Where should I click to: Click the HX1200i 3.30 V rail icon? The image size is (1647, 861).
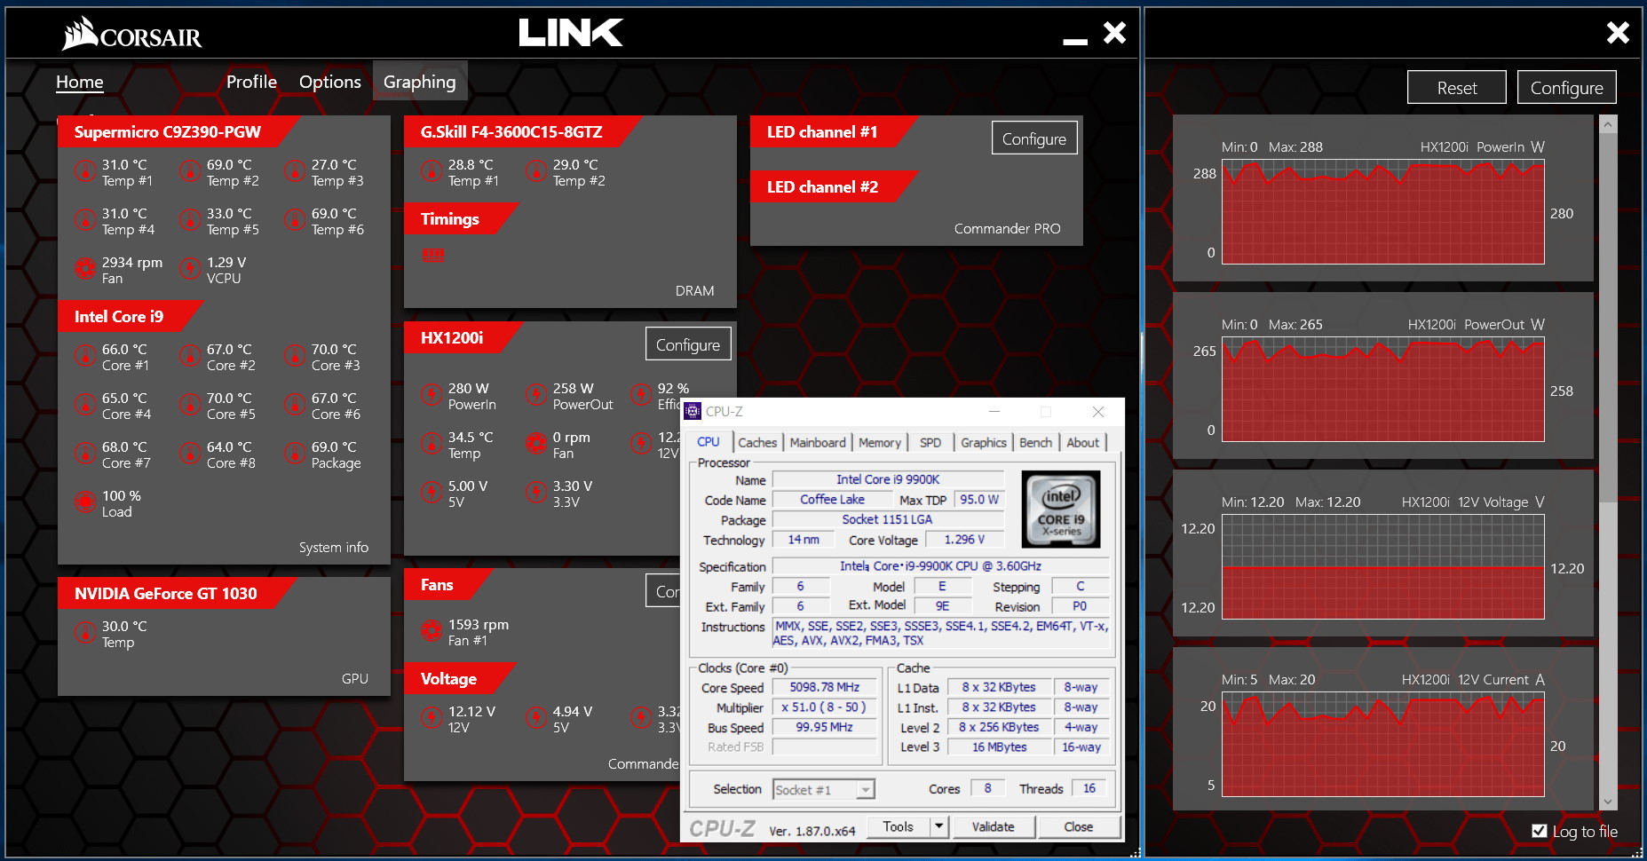pyautogui.click(x=536, y=492)
